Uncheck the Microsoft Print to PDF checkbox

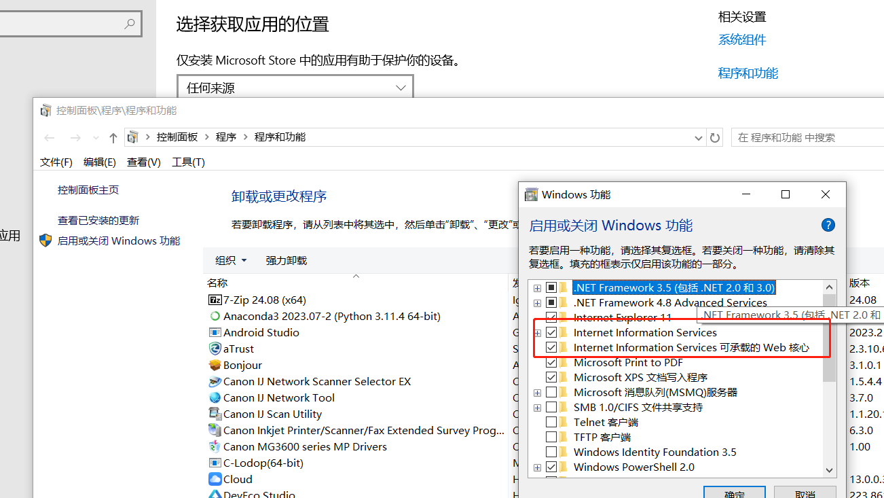tap(551, 362)
